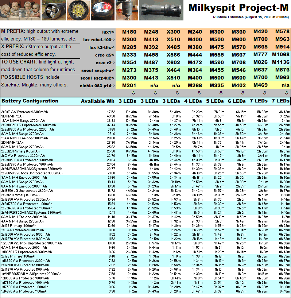Screen dimensions: 291x298
Task: Click the M180 cell in the lux1 row
Action: [x=129, y=32]
